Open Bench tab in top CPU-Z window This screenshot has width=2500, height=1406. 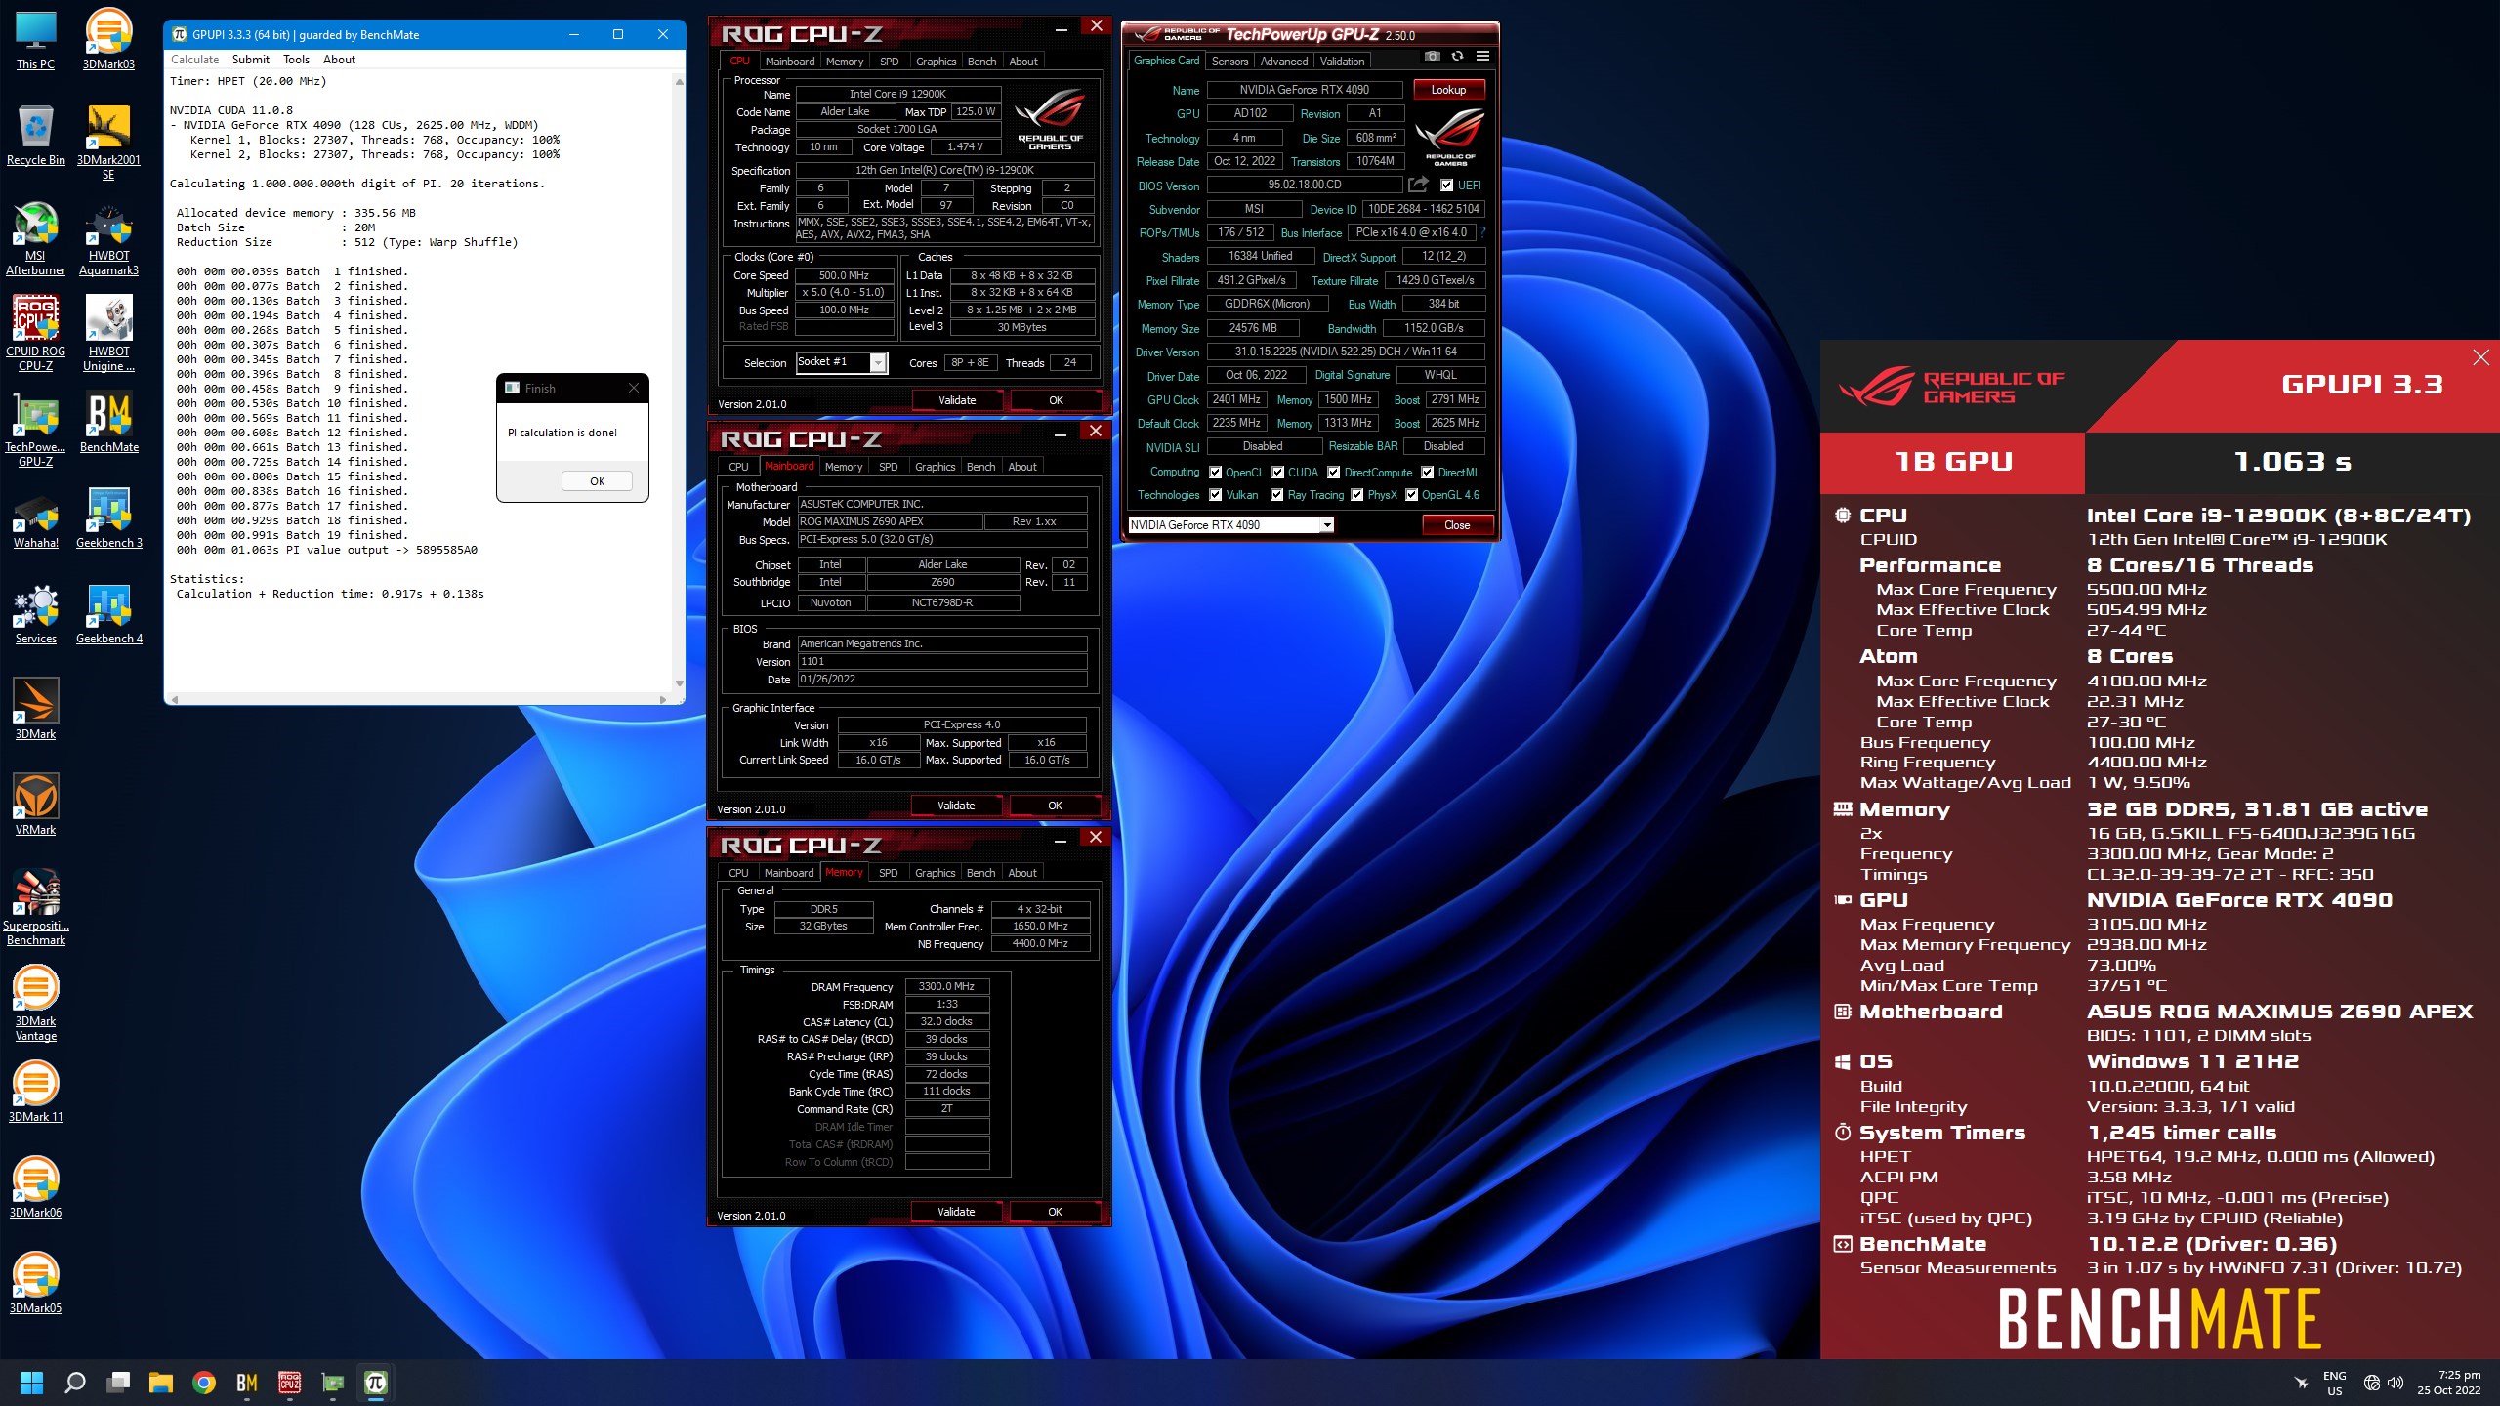981,62
